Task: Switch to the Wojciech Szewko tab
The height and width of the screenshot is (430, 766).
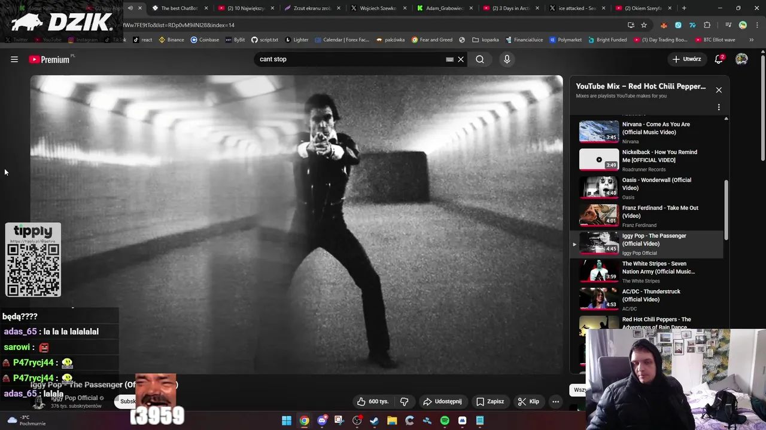Action: (378, 8)
